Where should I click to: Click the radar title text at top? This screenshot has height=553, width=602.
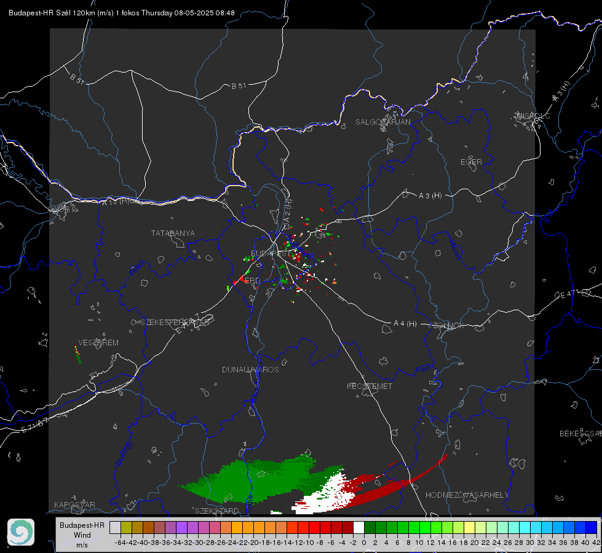click(122, 13)
